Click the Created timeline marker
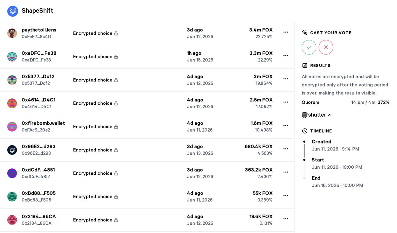 (x=304, y=142)
